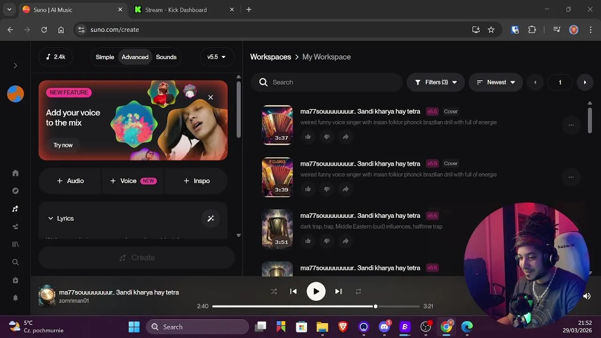The width and height of the screenshot is (601, 338).
Task: Collapse the Lyrics section
Action: pyautogui.click(x=61, y=218)
